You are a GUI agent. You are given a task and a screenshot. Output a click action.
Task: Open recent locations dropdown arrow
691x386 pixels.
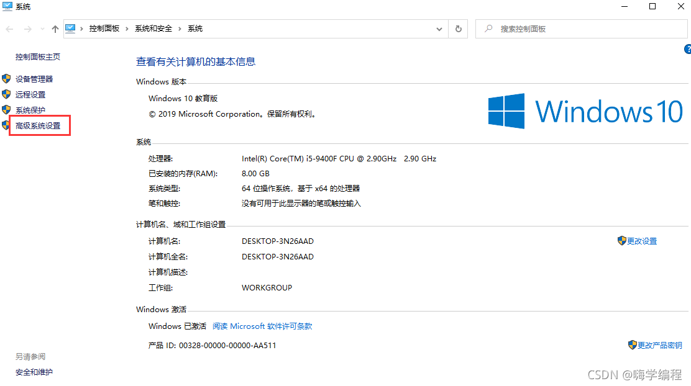point(42,29)
